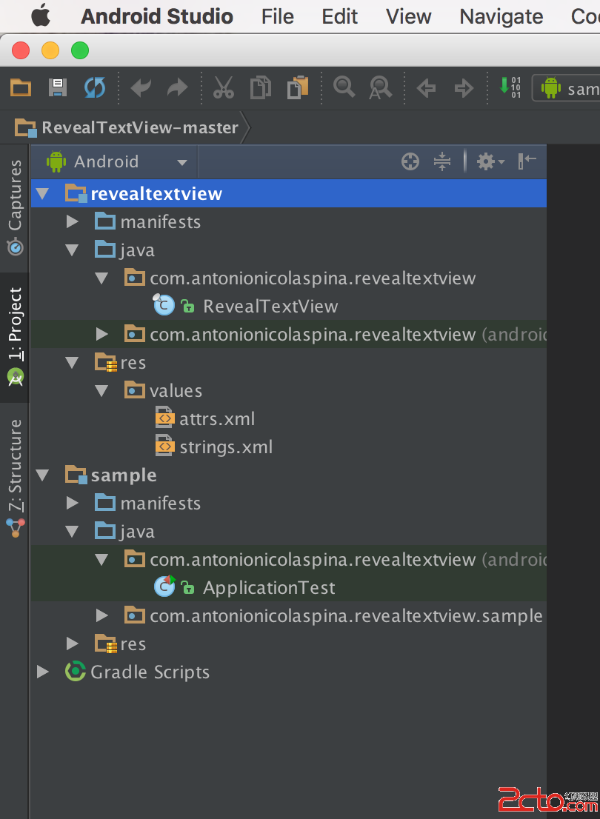Click the Gradle Scripts icon
The image size is (600, 819).
tap(75, 671)
